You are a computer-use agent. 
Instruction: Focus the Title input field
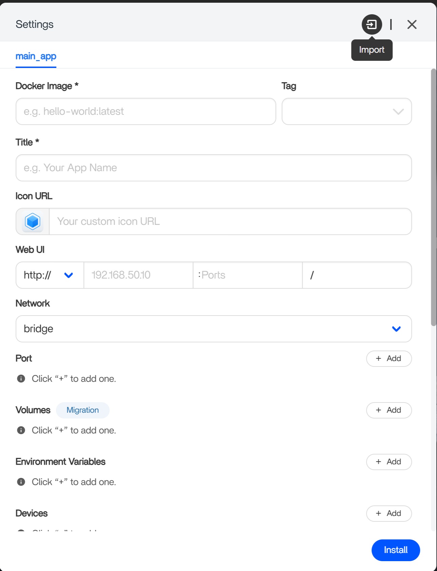pos(213,168)
